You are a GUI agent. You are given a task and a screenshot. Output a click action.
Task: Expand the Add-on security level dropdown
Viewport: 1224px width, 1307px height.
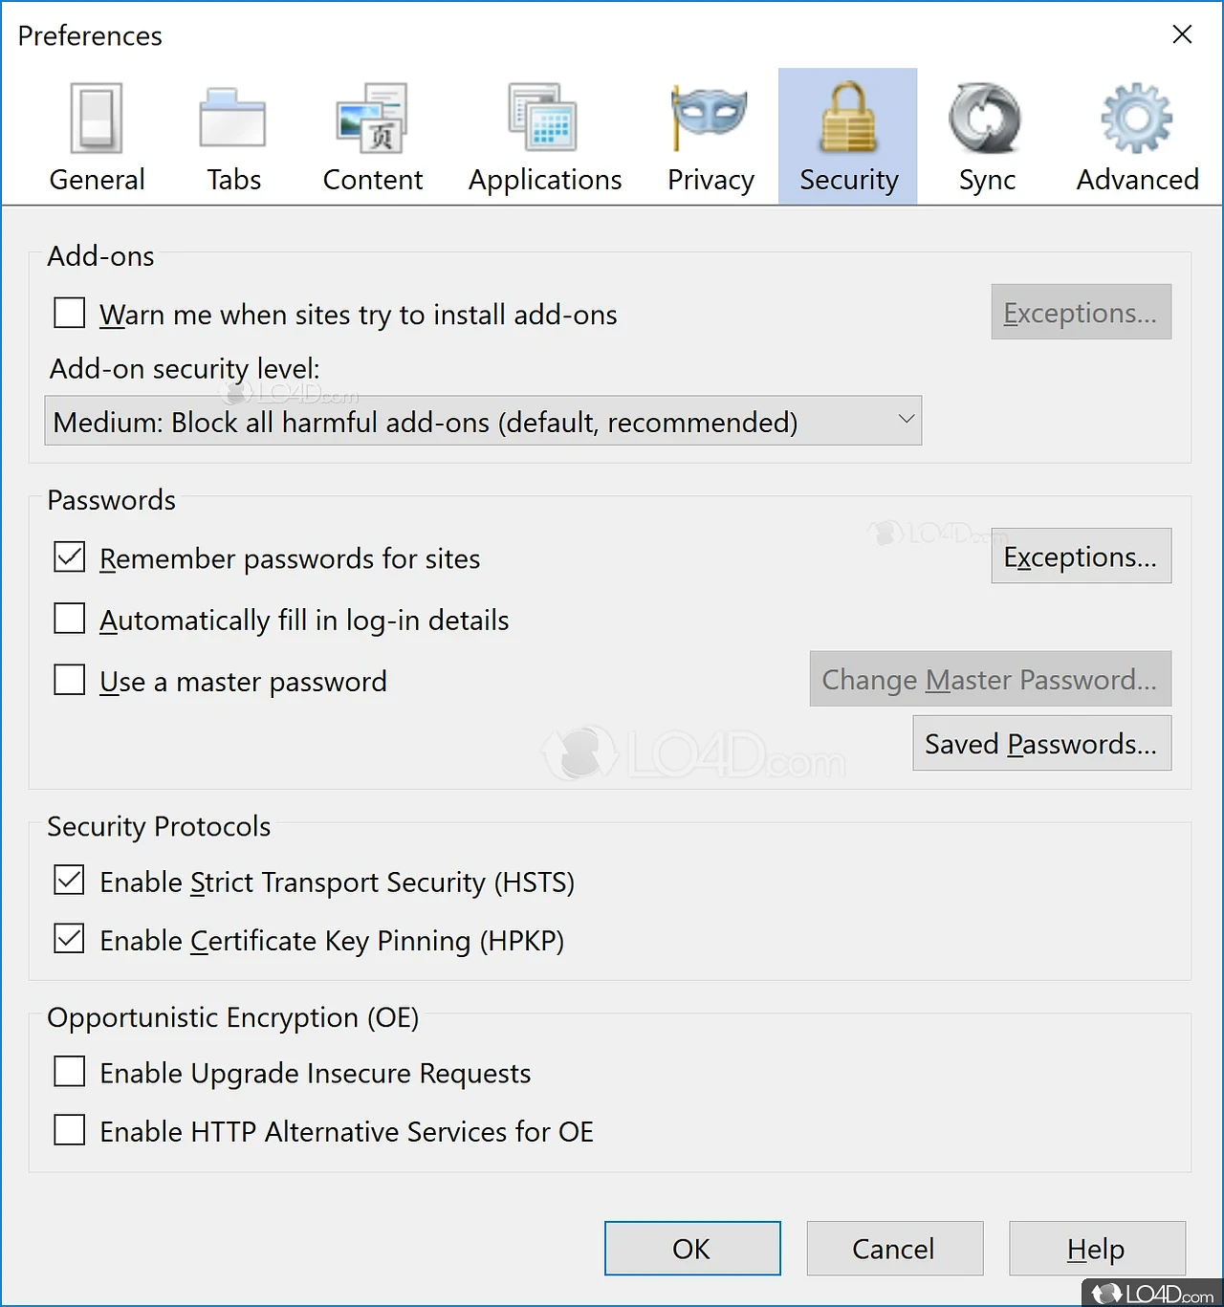[483, 421]
